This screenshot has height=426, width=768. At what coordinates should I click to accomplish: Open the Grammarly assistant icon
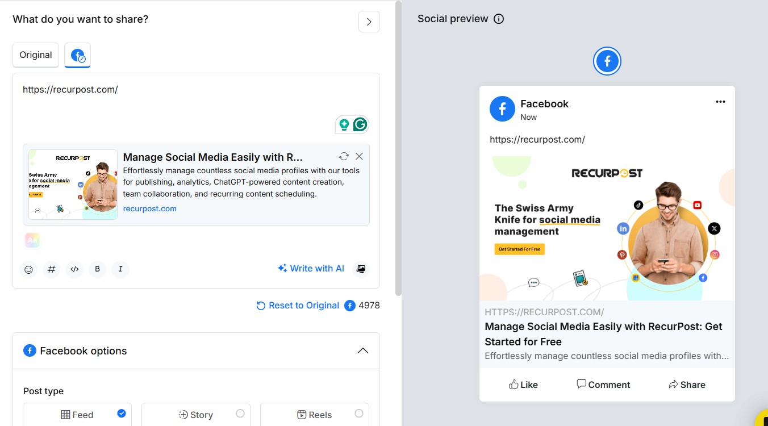coord(360,124)
